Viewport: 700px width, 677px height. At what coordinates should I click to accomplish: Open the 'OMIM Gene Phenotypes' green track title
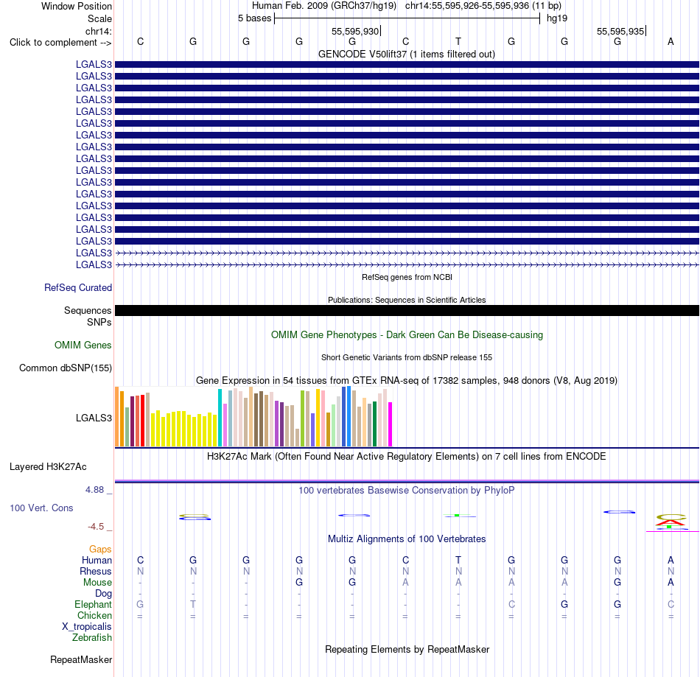click(x=407, y=335)
